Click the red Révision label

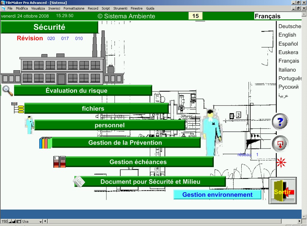(x=30, y=38)
